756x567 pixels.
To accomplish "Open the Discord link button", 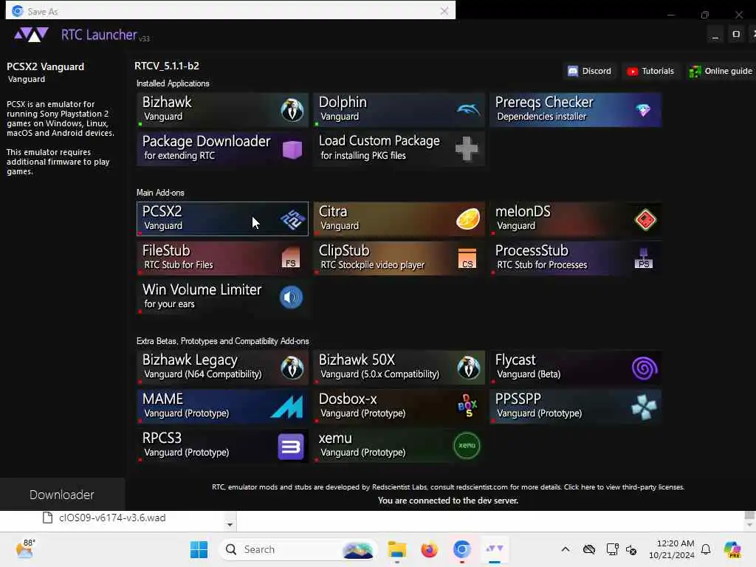I will (x=589, y=71).
